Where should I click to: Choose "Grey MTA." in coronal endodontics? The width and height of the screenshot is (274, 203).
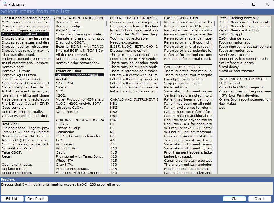click(x=65, y=165)
